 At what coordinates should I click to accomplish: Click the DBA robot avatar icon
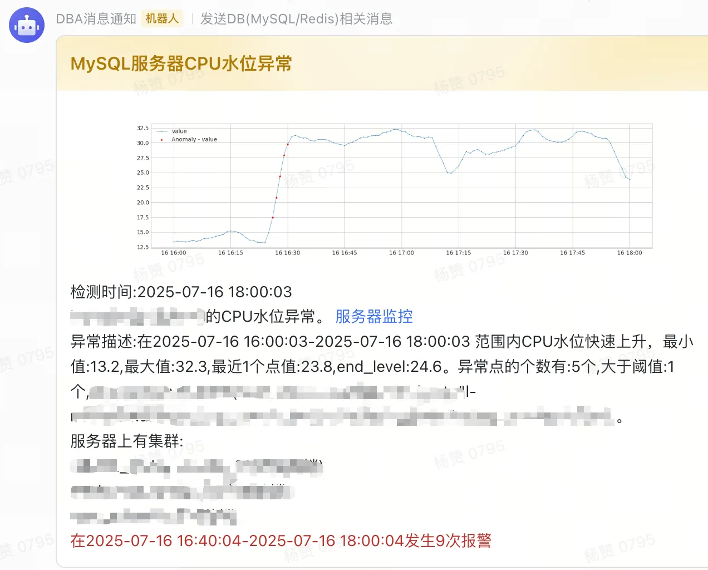(27, 25)
